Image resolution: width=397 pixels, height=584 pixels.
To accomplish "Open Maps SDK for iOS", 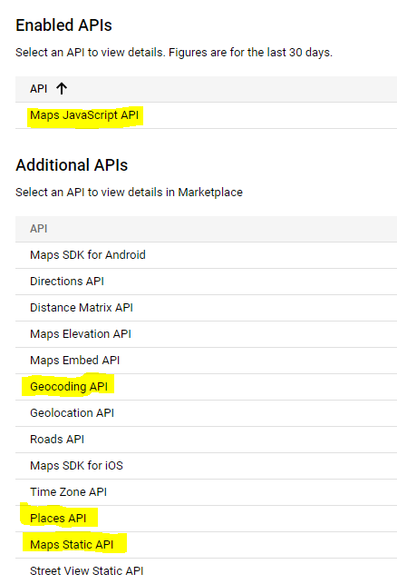I will (x=76, y=466).
